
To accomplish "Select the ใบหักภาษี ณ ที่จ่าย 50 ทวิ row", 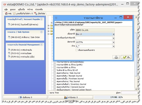I will (67, 70).
